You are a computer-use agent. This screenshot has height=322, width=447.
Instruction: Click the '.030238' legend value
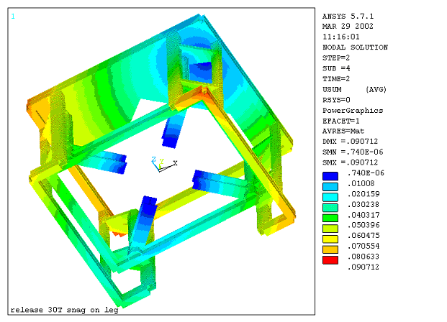coord(364,204)
